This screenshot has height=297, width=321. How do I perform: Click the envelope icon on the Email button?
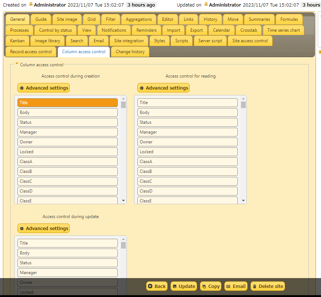pos(228,286)
